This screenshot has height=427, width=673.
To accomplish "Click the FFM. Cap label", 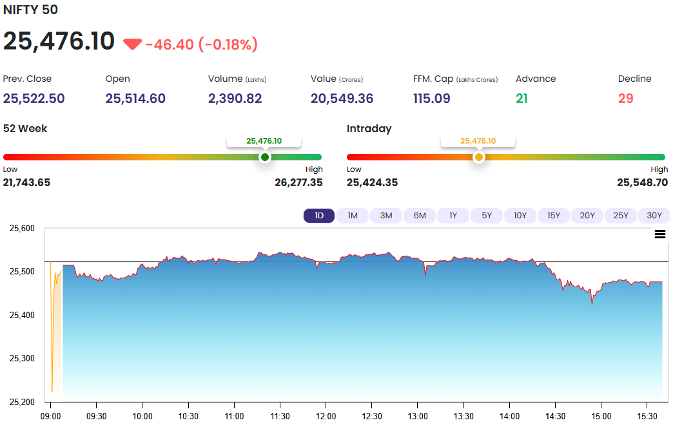I will click(x=455, y=79).
